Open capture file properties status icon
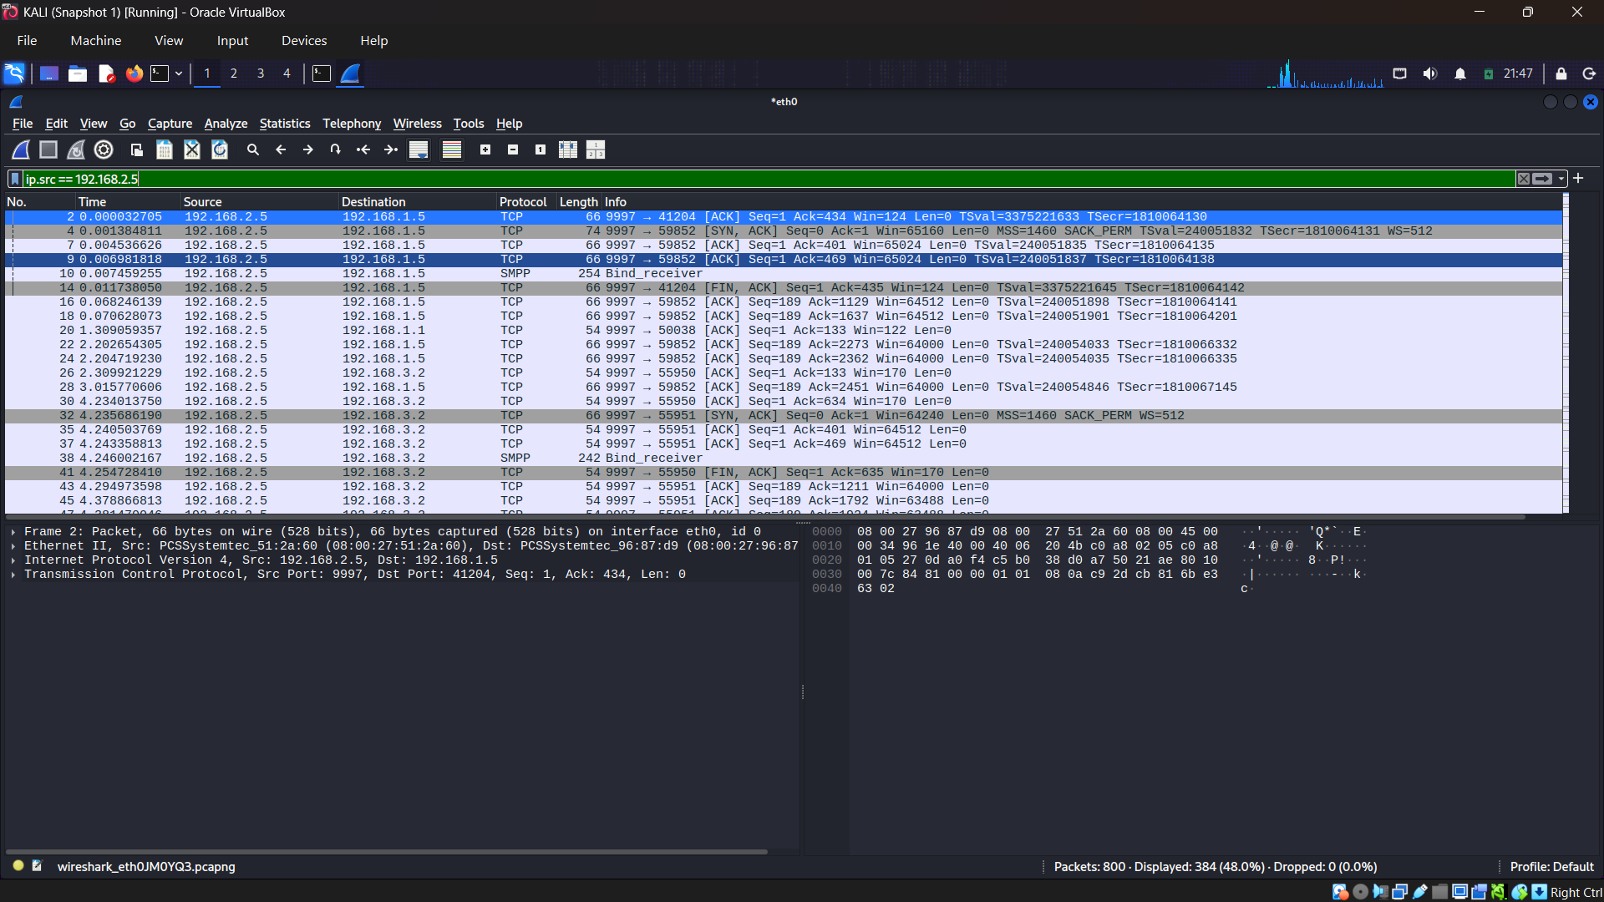This screenshot has height=902, width=1604. click(x=37, y=866)
